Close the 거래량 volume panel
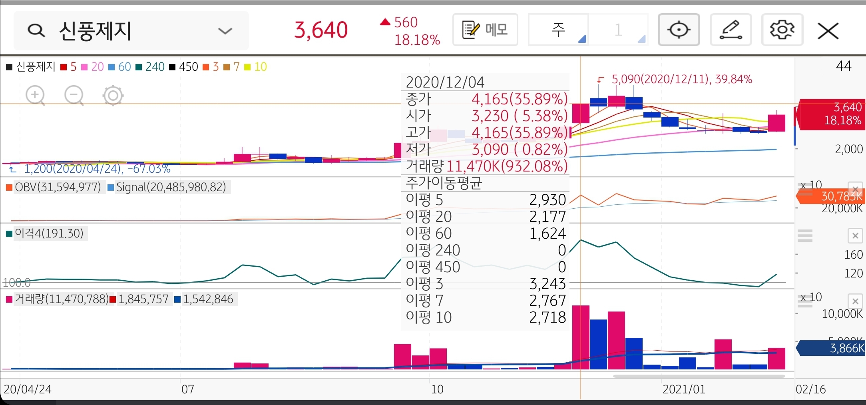The image size is (866, 405). tap(855, 301)
